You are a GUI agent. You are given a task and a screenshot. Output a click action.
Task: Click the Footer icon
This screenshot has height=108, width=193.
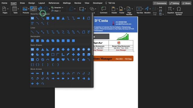pos(121,9)
